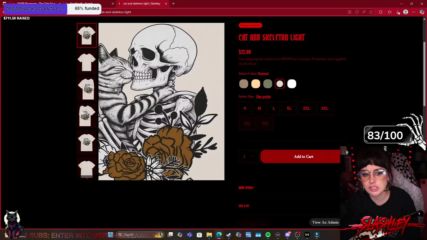427x240 pixels.
Task: Open browser extensions icon
Action: coord(381,12)
